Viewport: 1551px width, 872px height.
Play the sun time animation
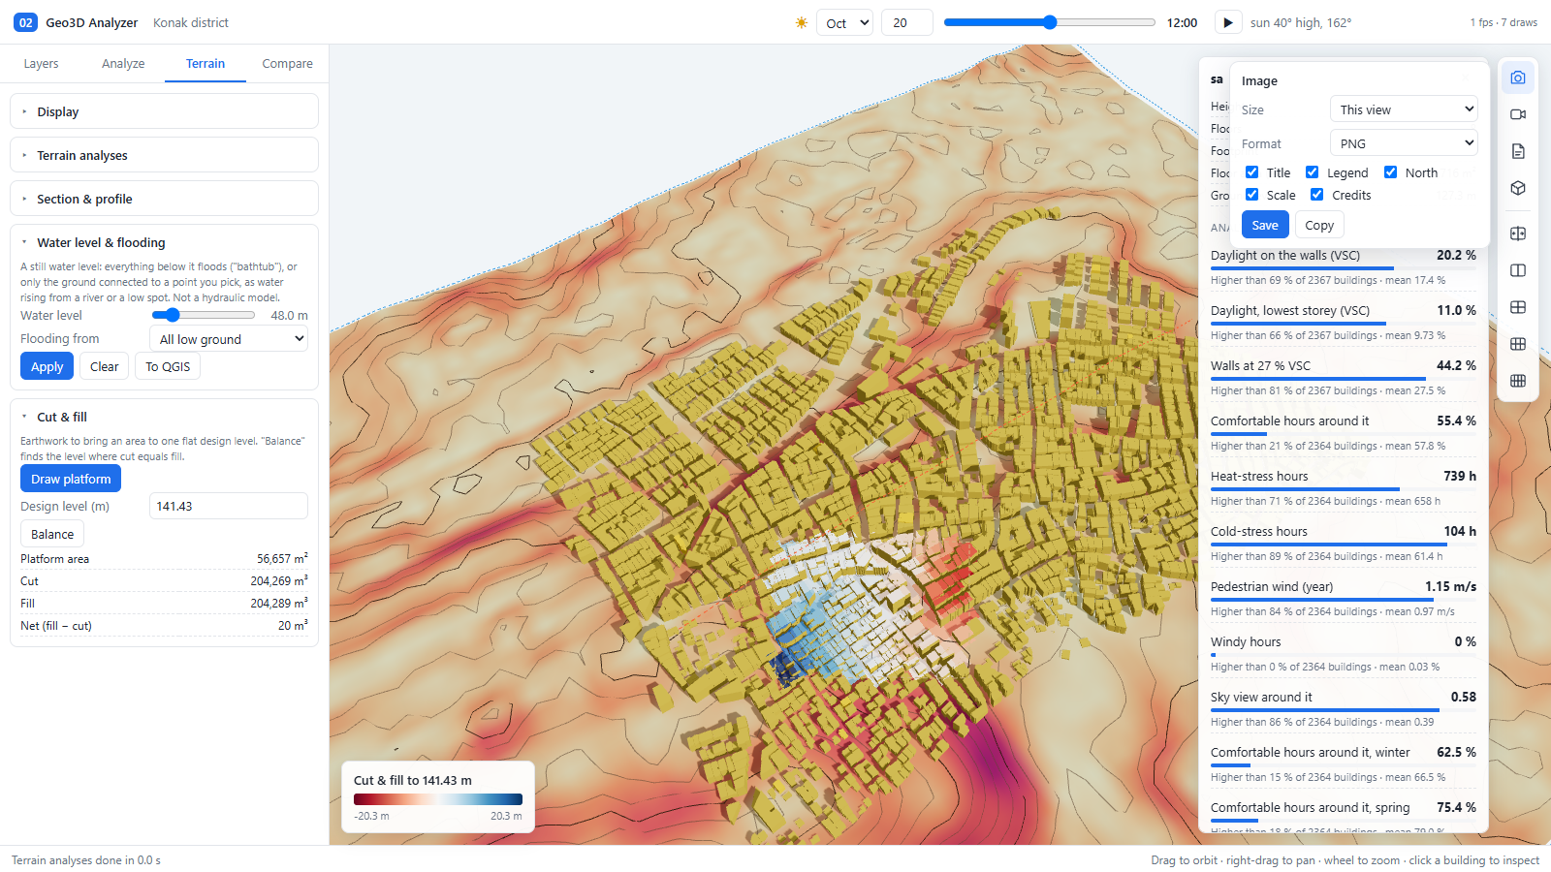point(1227,22)
